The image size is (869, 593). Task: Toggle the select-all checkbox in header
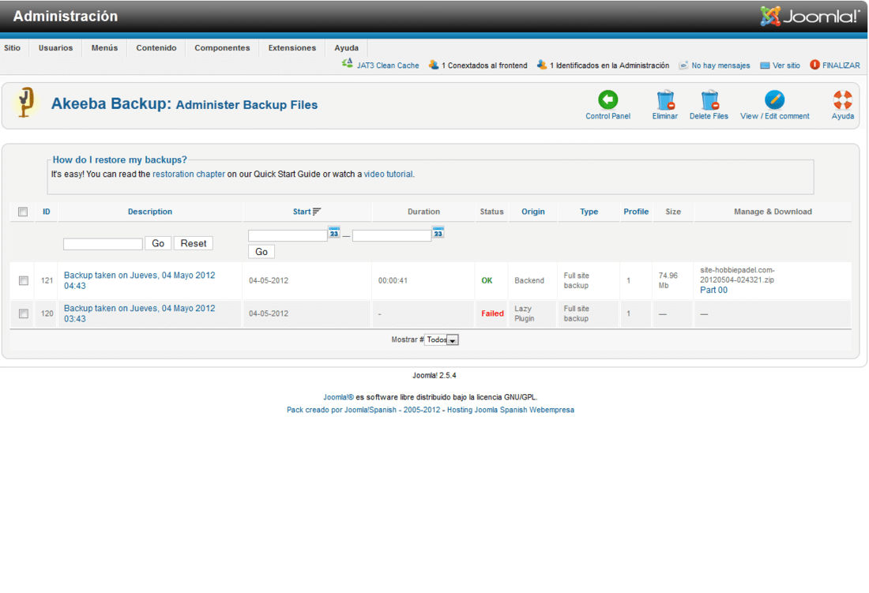tap(23, 212)
